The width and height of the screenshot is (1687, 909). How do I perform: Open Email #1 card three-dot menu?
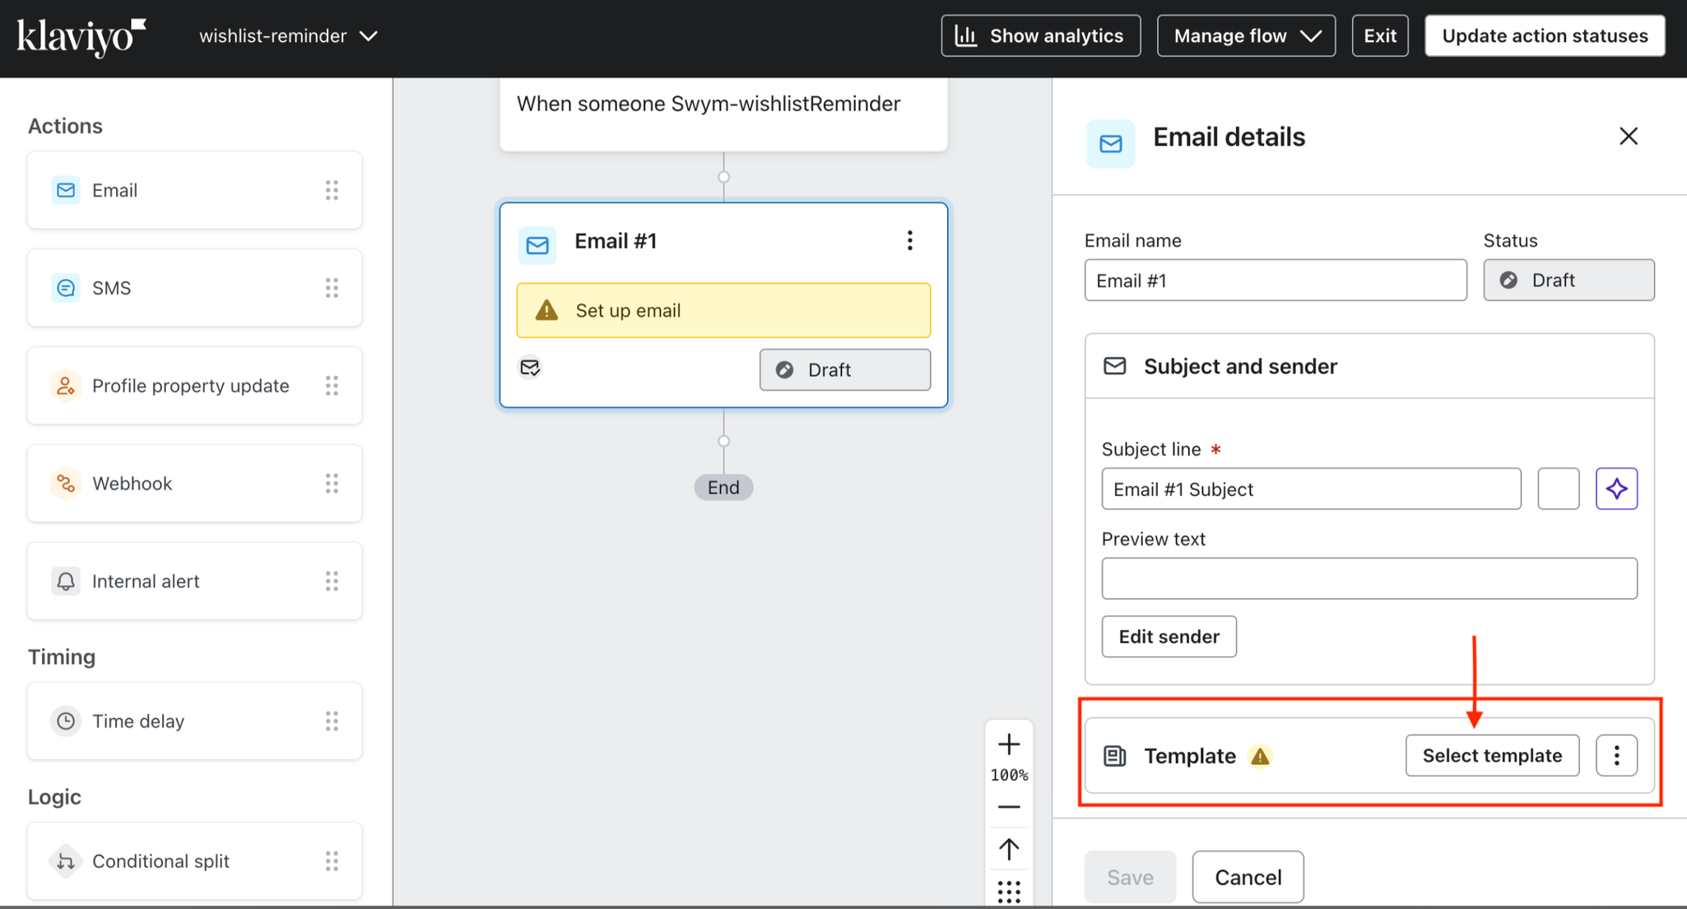[x=909, y=240]
